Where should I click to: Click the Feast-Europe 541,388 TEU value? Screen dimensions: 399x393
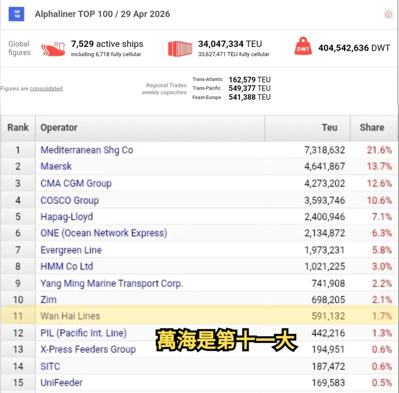[250, 97]
